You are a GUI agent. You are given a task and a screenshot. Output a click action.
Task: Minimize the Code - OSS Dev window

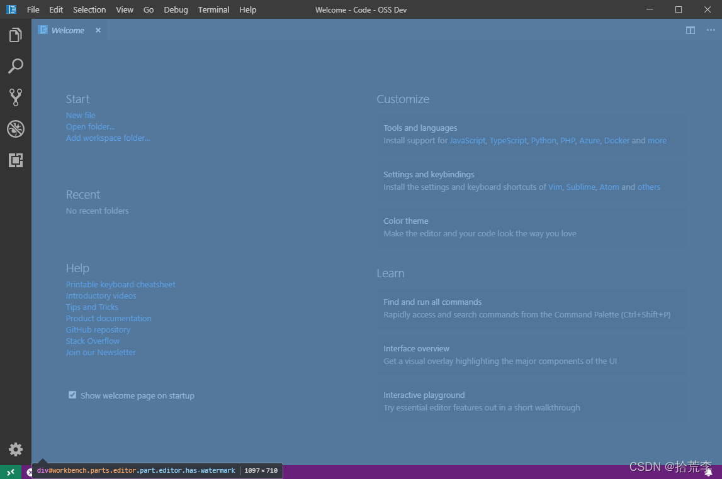[650, 9]
